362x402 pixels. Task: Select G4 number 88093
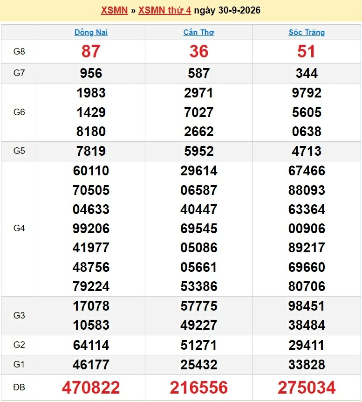(x=307, y=190)
